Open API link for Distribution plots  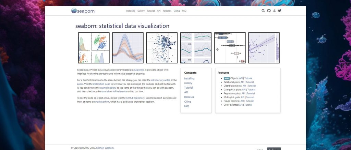[244, 86]
